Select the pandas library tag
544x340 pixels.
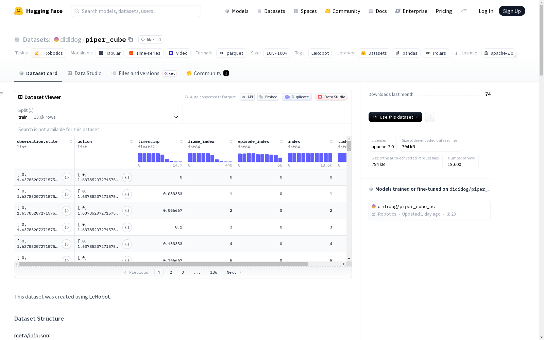(406, 53)
